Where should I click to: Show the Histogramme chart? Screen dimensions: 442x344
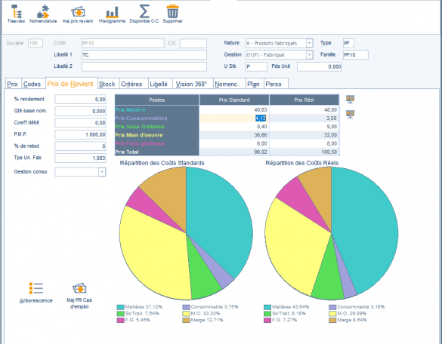[x=112, y=14]
